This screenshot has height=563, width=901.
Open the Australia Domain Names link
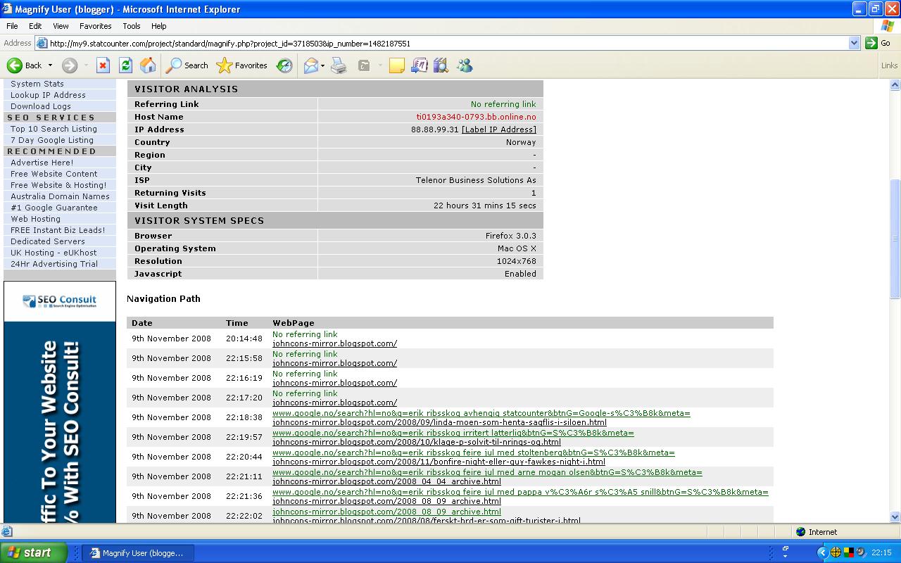click(x=60, y=196)
